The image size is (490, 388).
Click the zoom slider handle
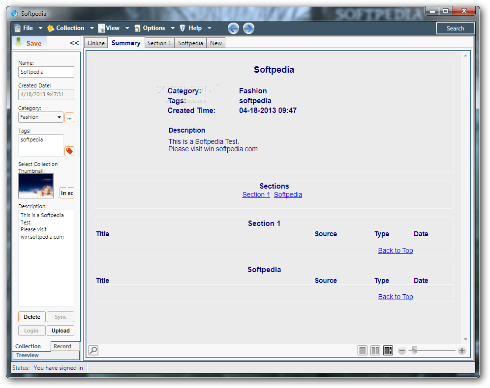point(414,350)
